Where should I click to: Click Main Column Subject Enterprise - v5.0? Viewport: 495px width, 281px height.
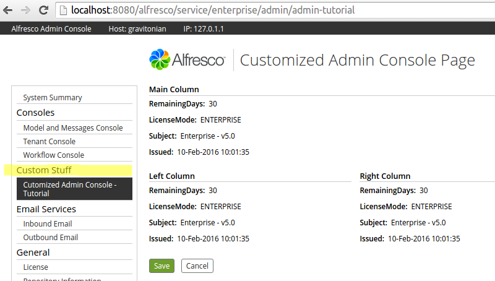(x=208, y=136)
